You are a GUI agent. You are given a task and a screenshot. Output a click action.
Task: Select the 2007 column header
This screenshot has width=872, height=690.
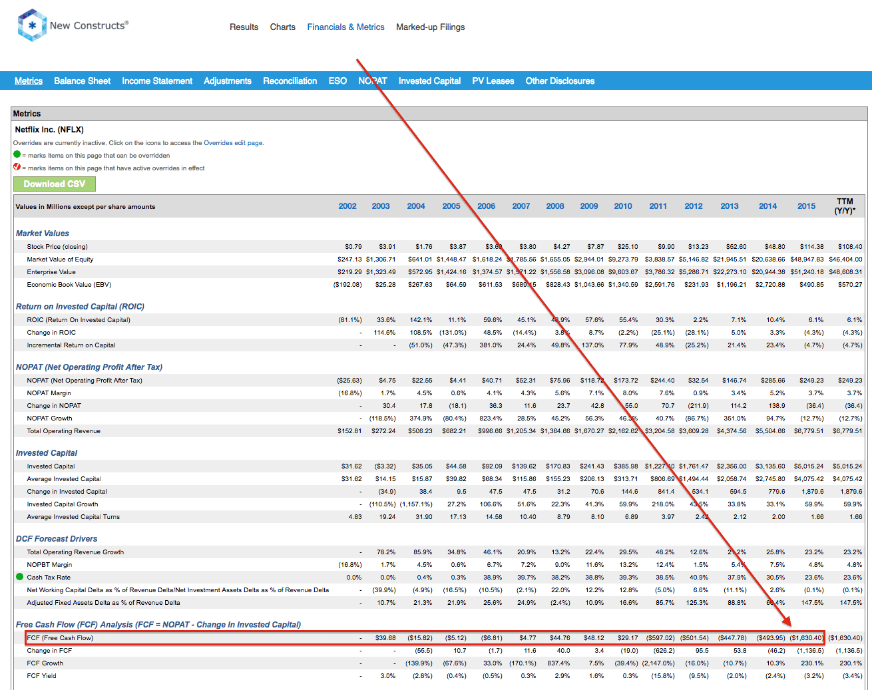click(521, 206)
